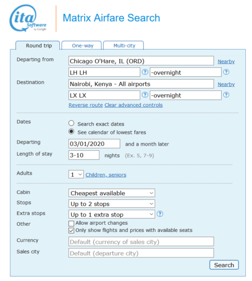Click the Search button
Image resolution: width=252 pixels, height=281 pixels.
point(224,265)
